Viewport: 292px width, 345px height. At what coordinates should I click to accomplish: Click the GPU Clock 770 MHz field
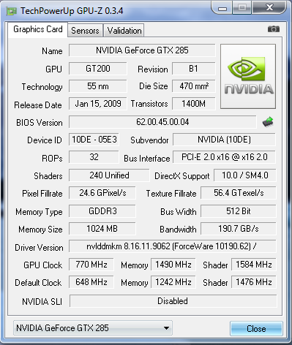pos(91,265)
